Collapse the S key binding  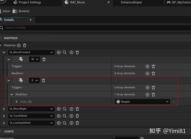[x=9, y=80]
